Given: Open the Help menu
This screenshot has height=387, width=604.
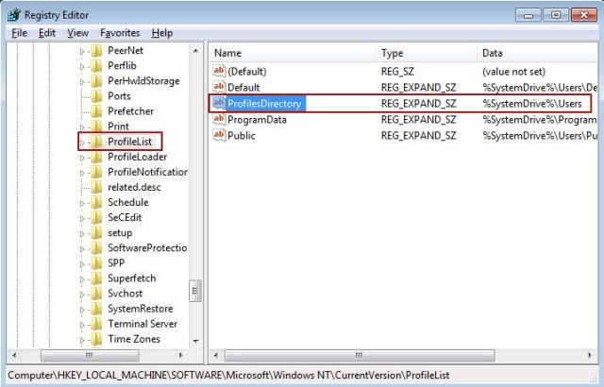Looking at the screenshot, I should click(x=162, y=33).
